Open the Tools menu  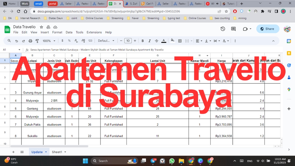pos(79,32)
